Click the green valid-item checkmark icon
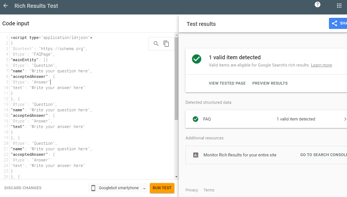The image size is (347, 197). tap(197, 59)
